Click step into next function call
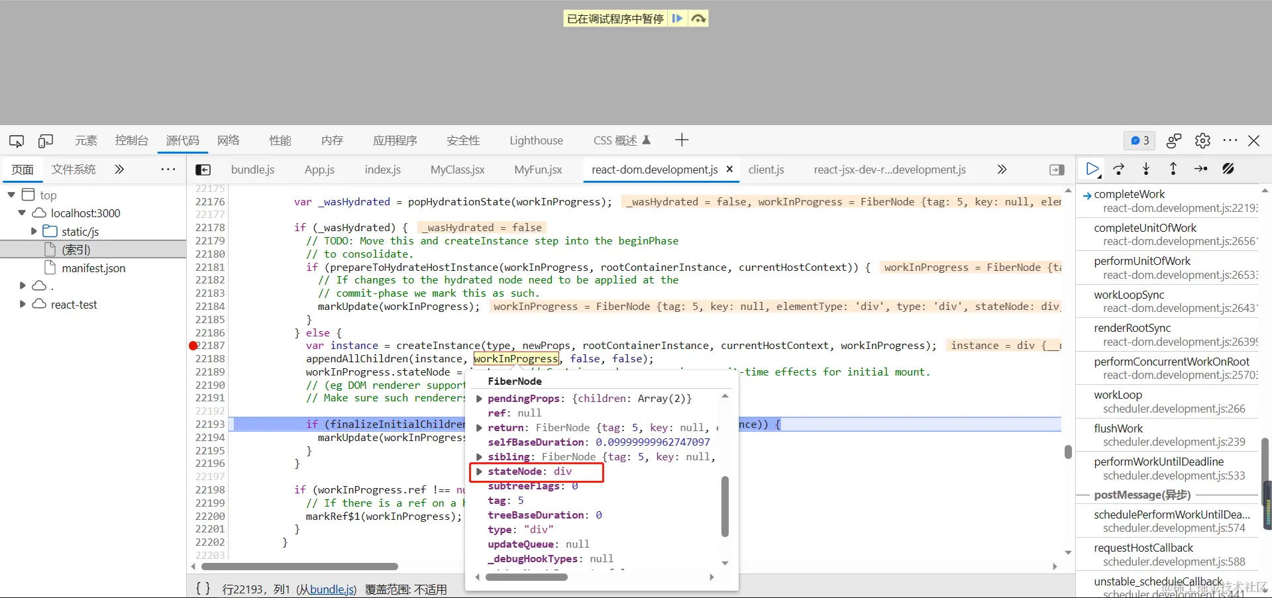The width and height of the screenshot is (1272, 598). (1146, 170)
